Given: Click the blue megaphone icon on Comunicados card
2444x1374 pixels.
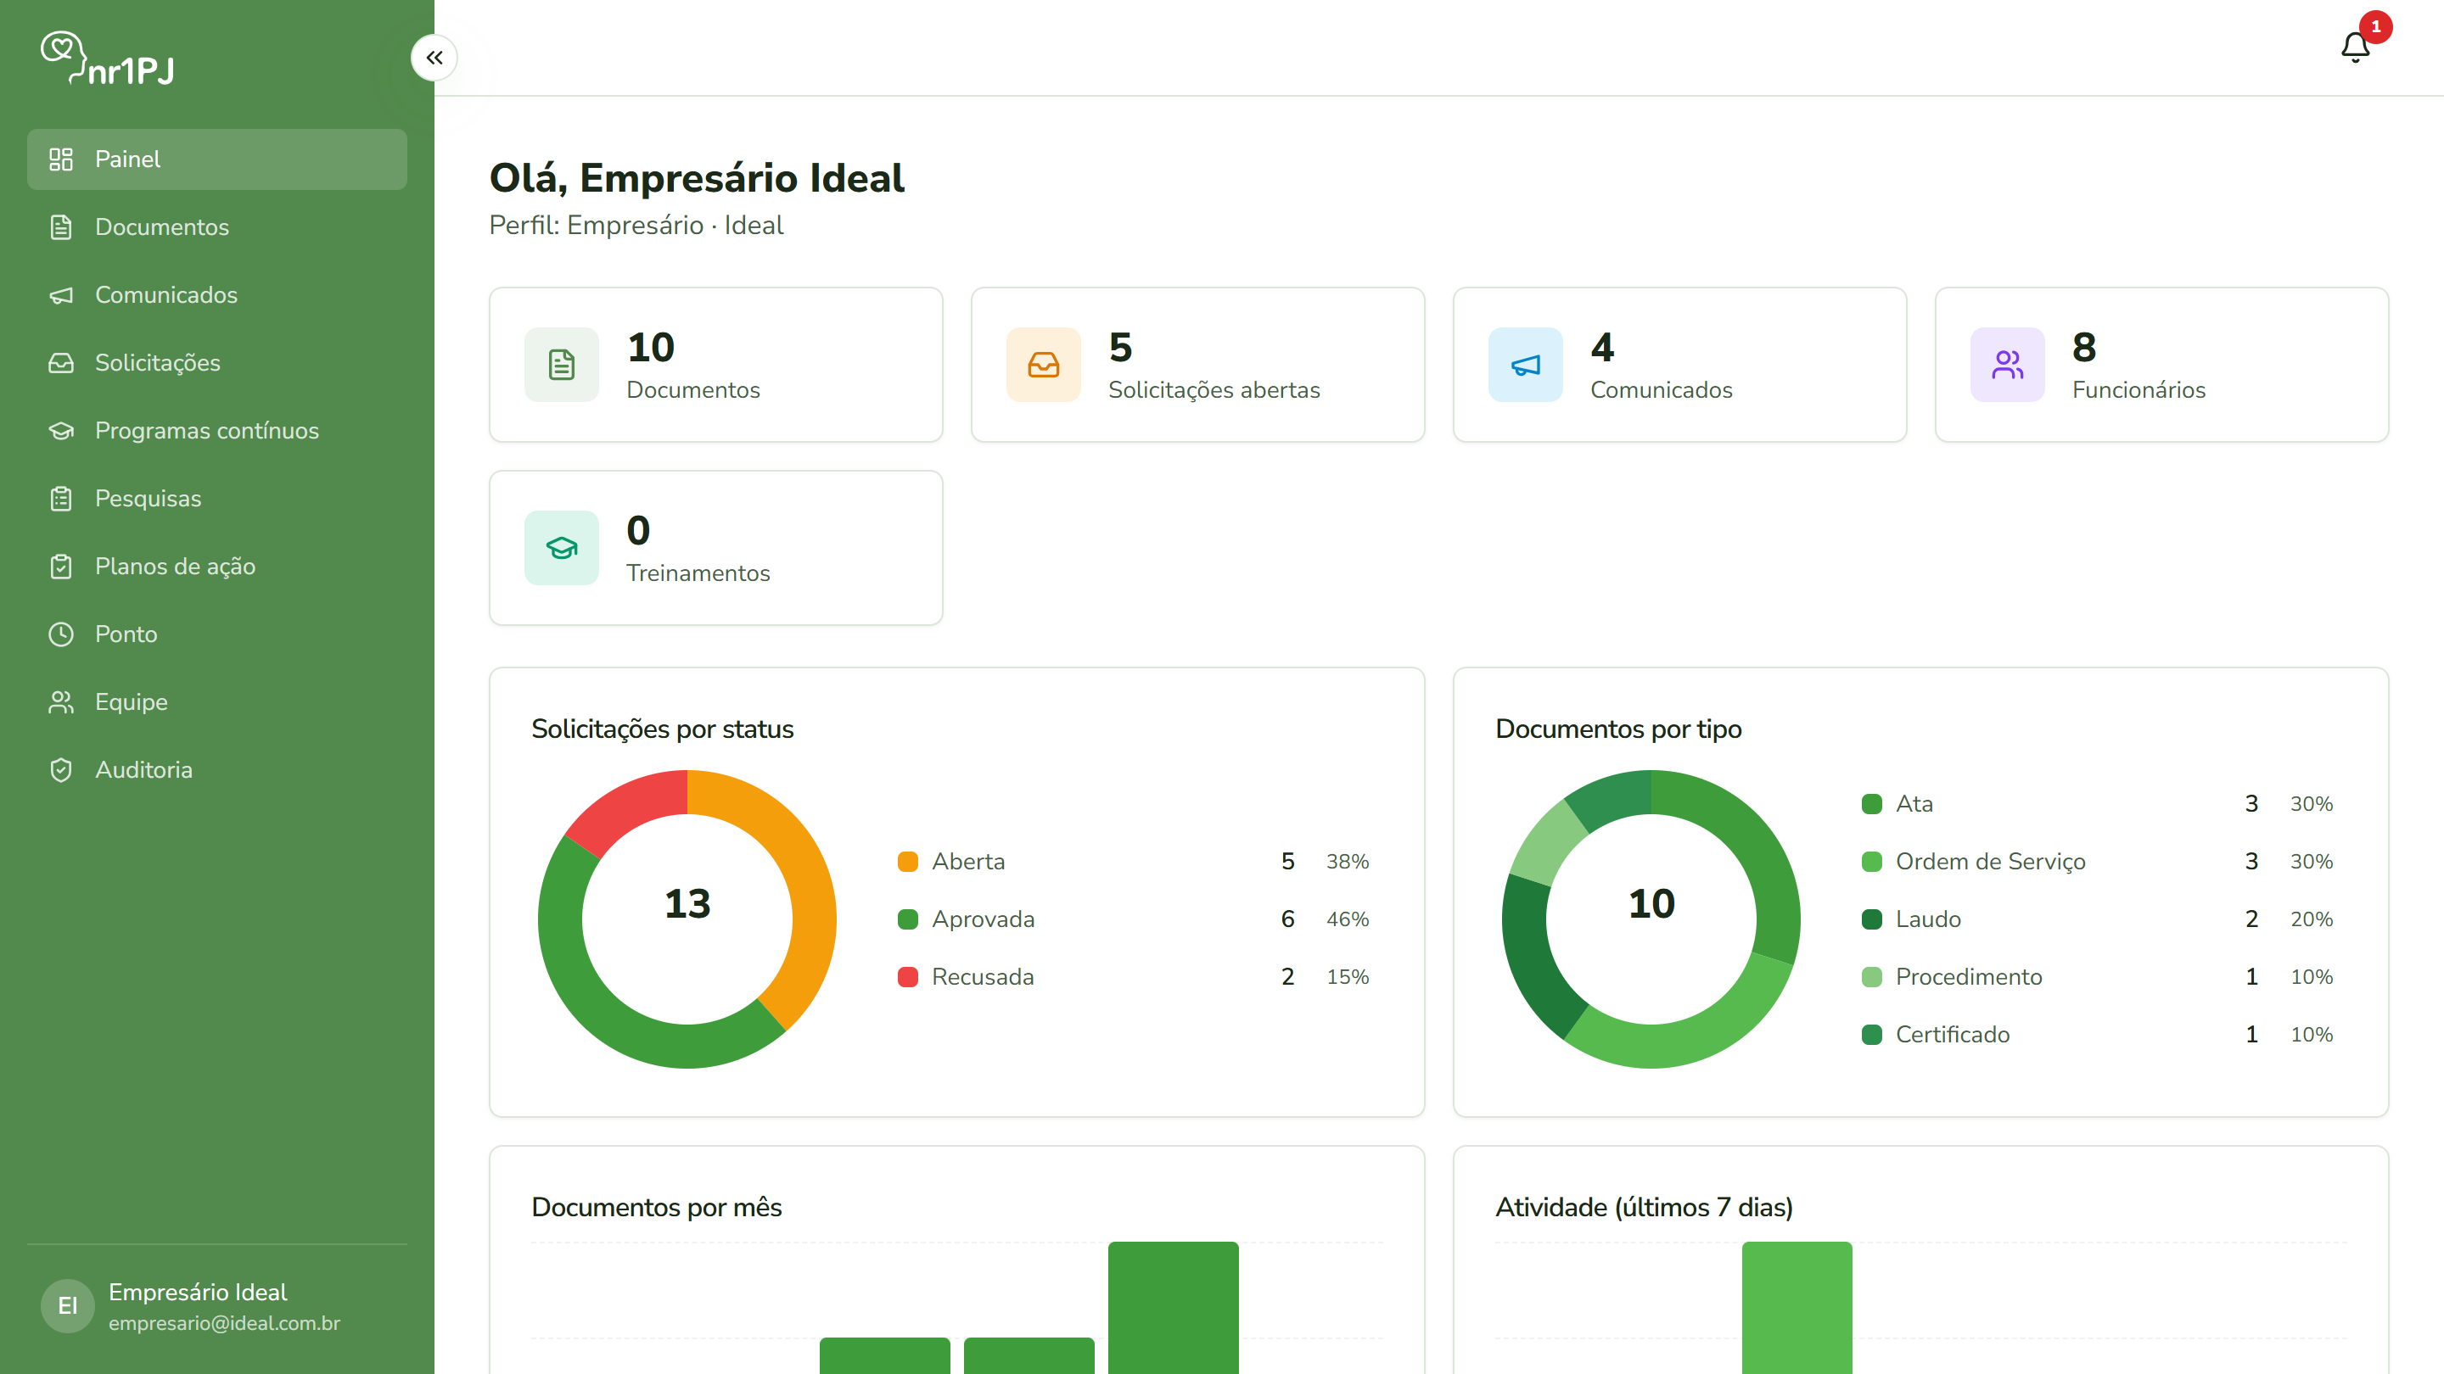Looking at the screenshot, I should point(1526,364).
